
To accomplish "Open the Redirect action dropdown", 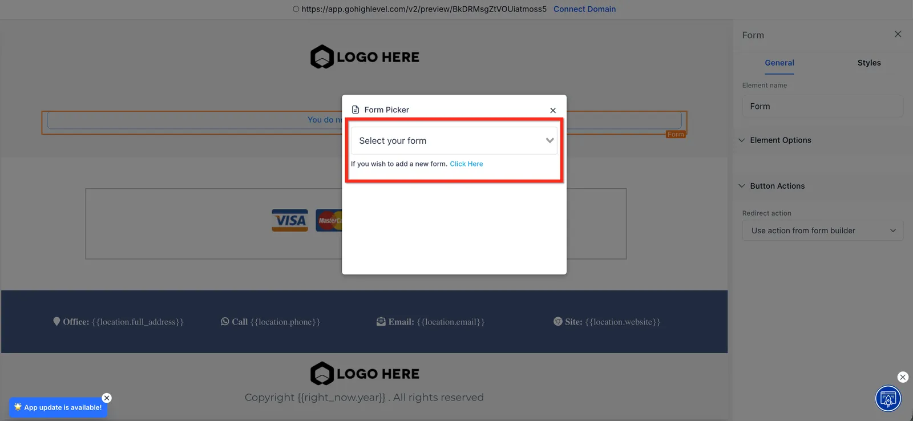I will tap(822, 230).
